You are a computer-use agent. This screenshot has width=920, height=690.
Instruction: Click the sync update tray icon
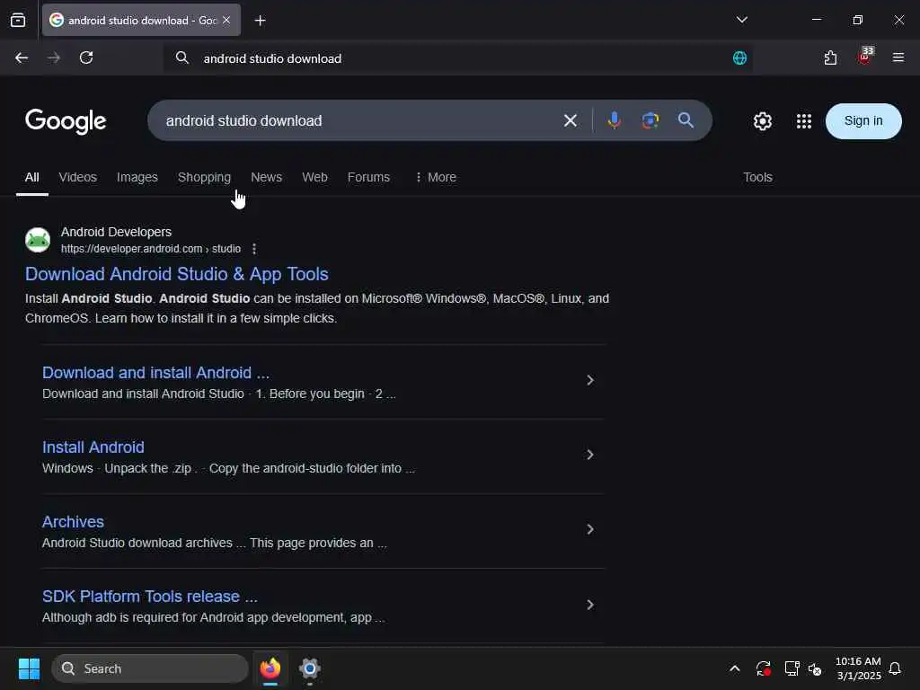763,668
